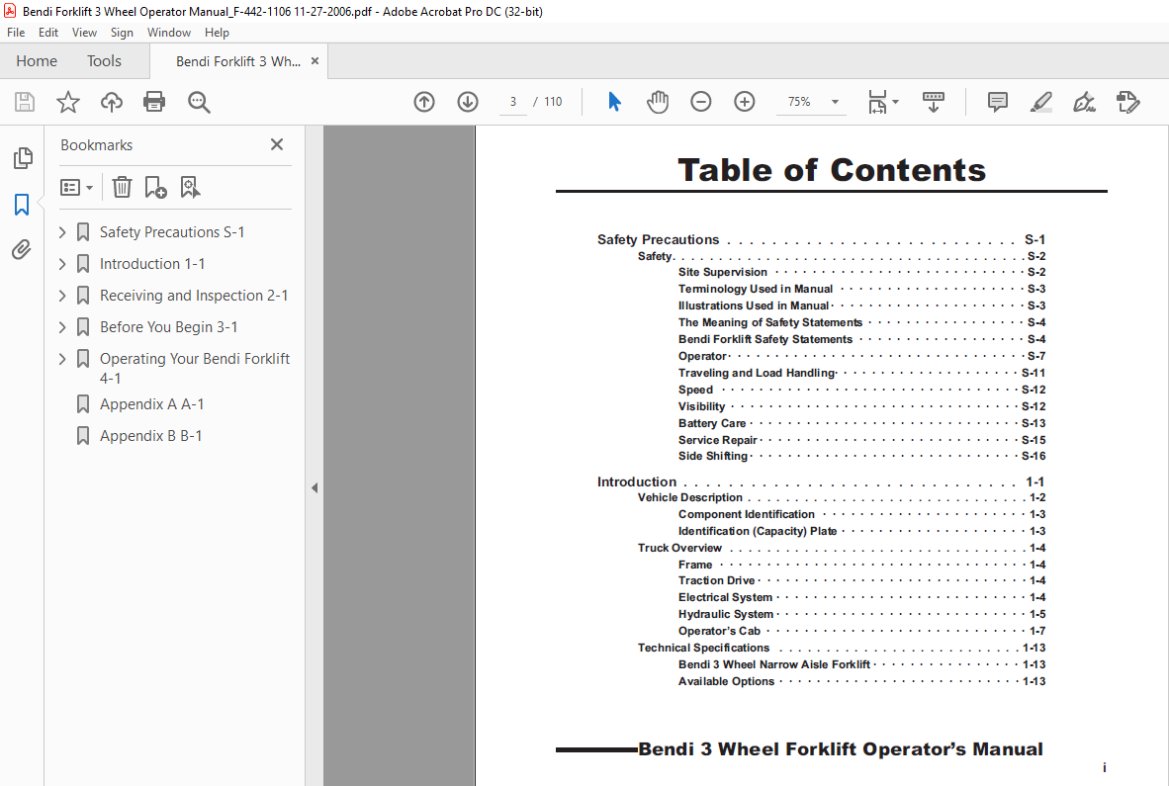Zoom out with minus button
The image size is (1169, 786).
(701, 101)
